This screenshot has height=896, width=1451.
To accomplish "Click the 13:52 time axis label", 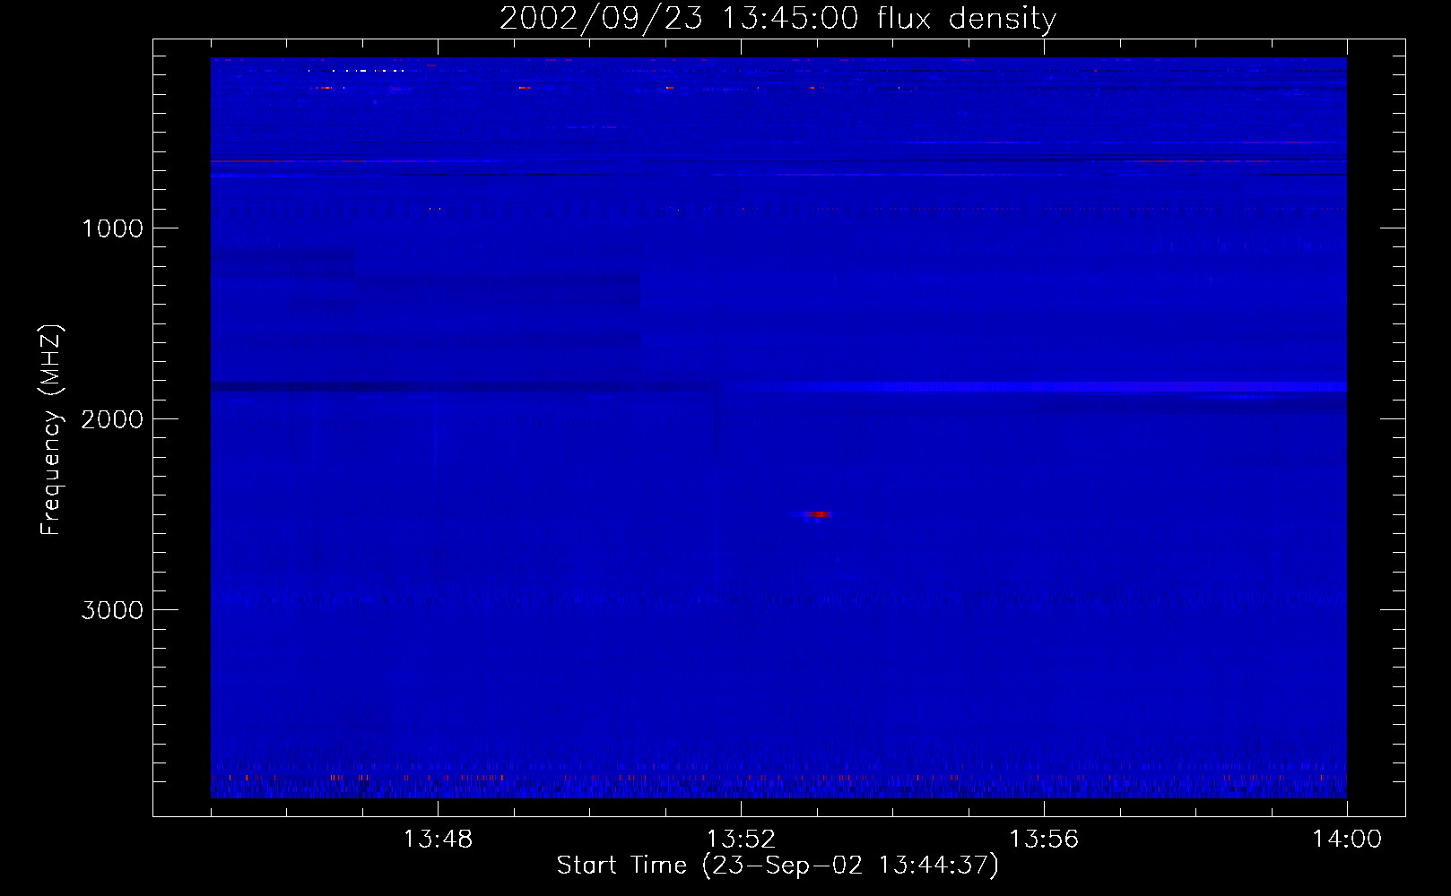I will (x=741, y=840).
